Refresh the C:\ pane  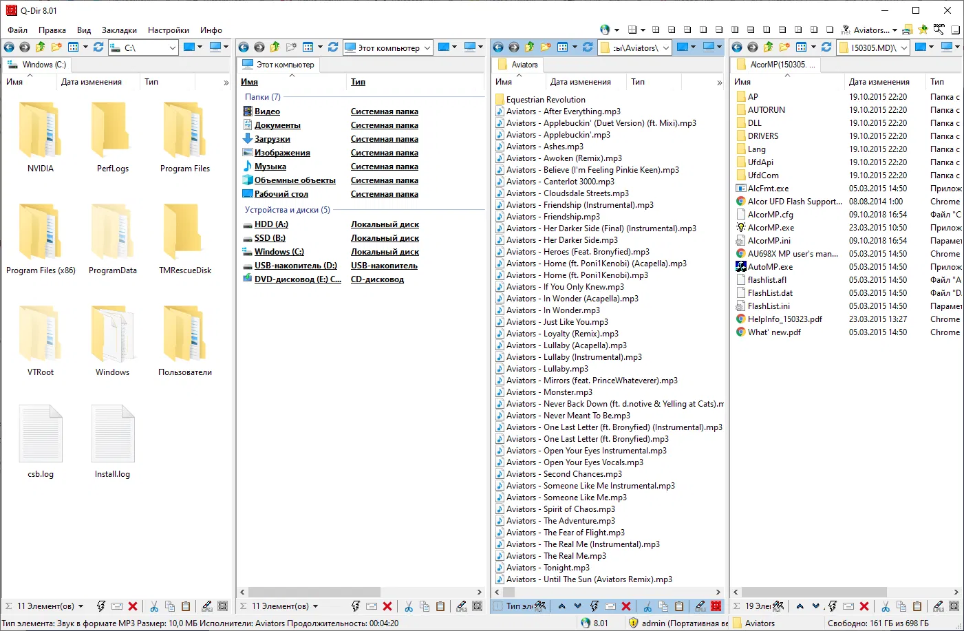point(98,47)
